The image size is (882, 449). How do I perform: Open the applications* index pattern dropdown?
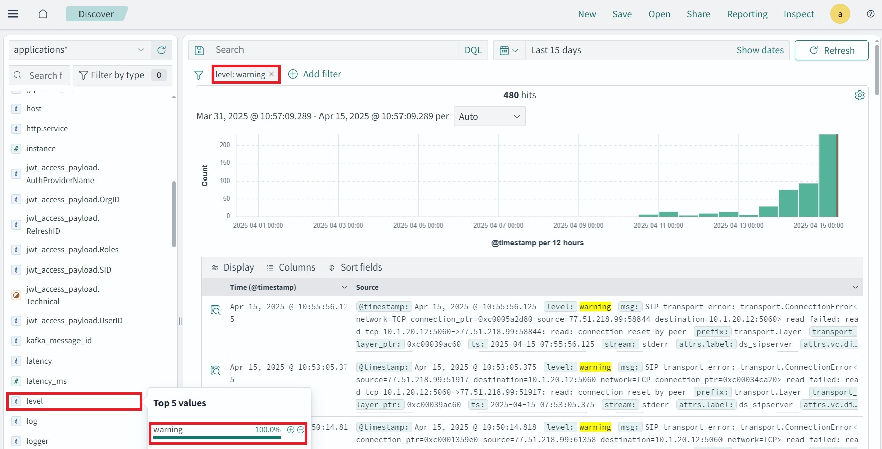coord(79,50)
